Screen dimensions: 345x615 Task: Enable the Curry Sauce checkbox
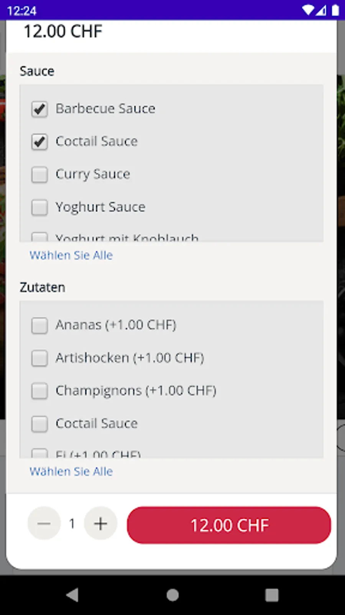click(x=39, y=175)
